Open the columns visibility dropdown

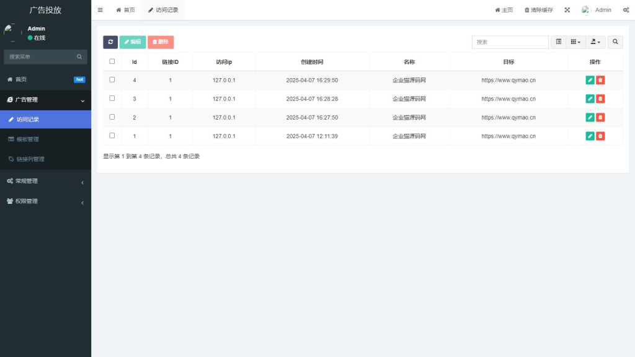pyautogui.click(x=575, y=42)
